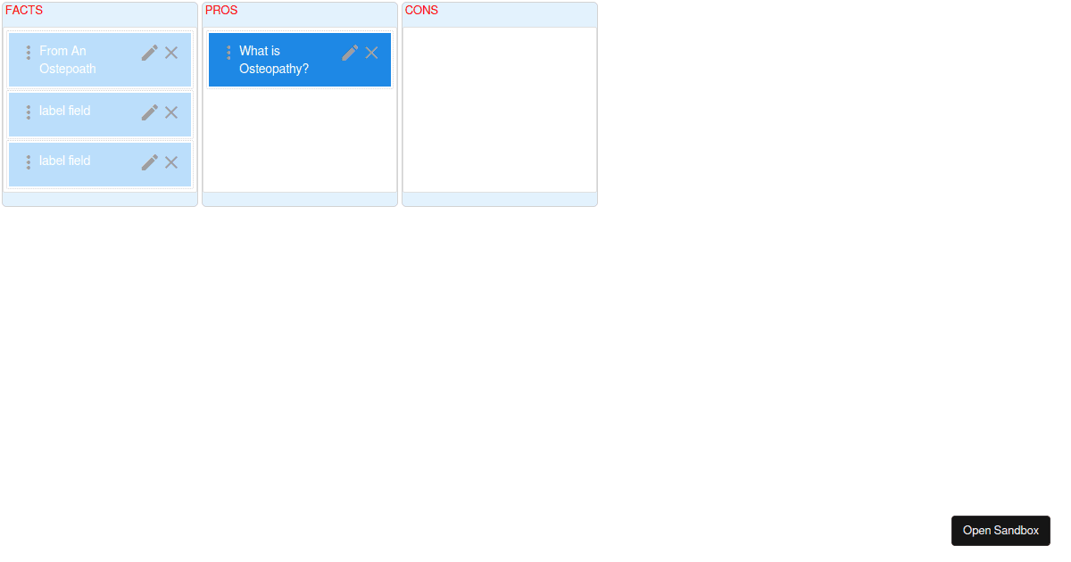1071x562 pixels.
Task: Click the drag handle on What is Osteopathy card
Action: pos(228,53)
